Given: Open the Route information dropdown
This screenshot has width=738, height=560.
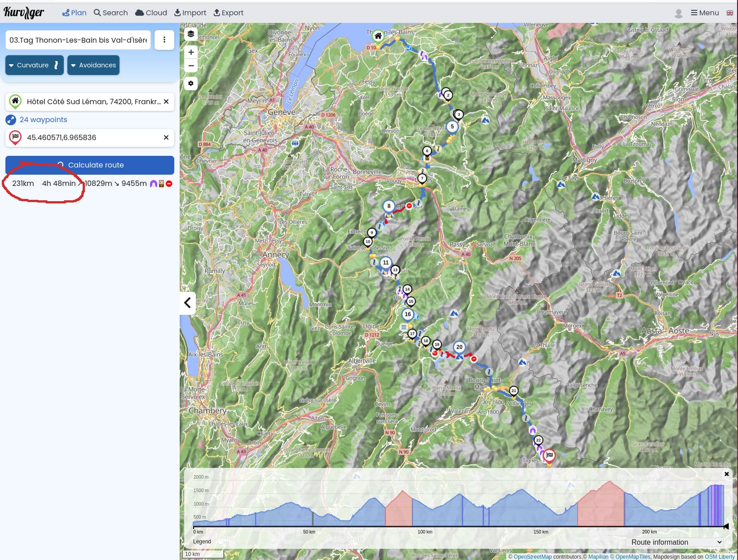Looking at the screenshot, I should (x=676, y=542).
